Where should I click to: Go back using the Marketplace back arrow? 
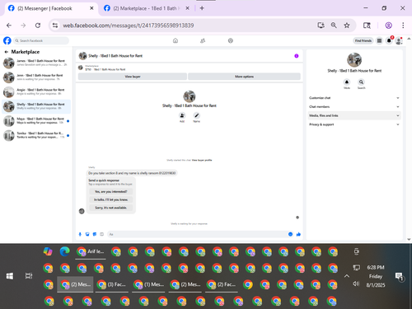point(6,52)
